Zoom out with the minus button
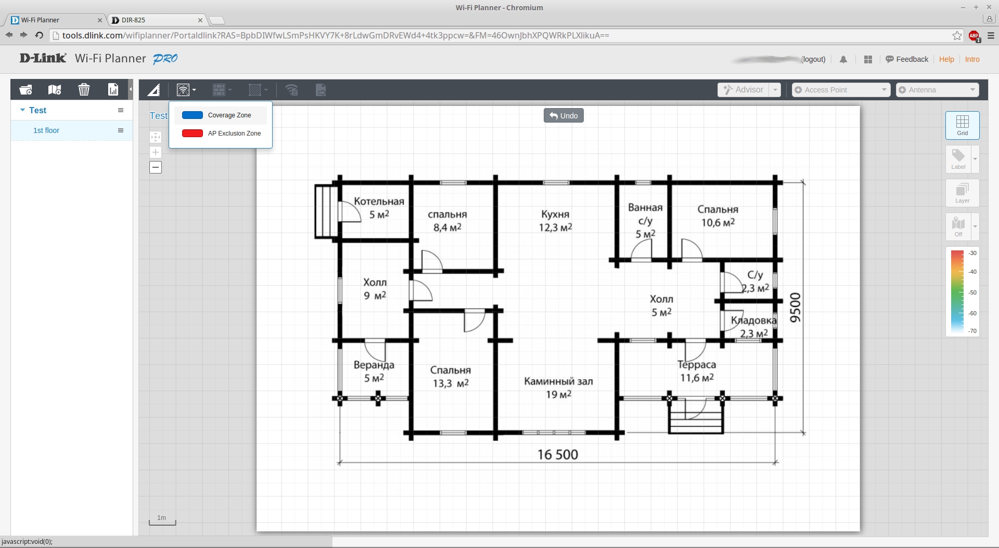The image size is (999, 548). 156,167
